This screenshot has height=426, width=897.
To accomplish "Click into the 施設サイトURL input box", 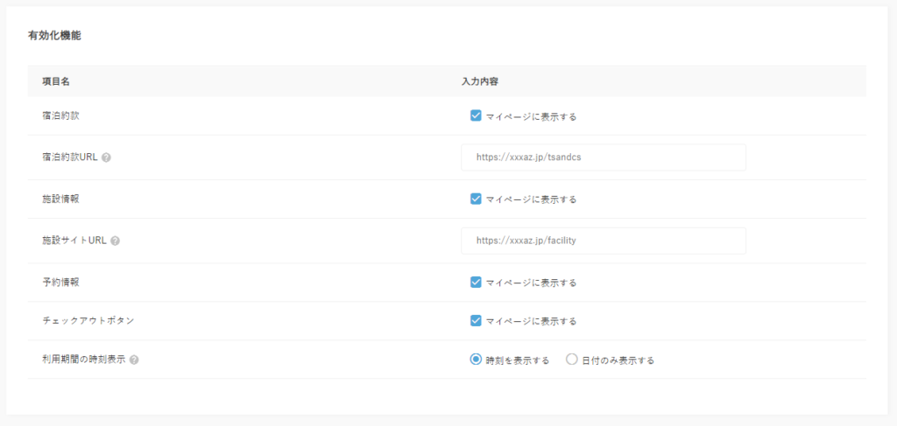I will [x=603, y=241].
